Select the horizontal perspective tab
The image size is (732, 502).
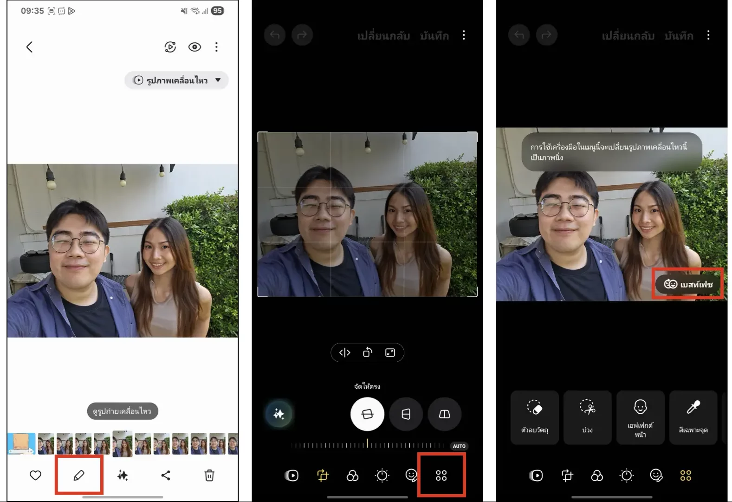(x=444, y=414)
